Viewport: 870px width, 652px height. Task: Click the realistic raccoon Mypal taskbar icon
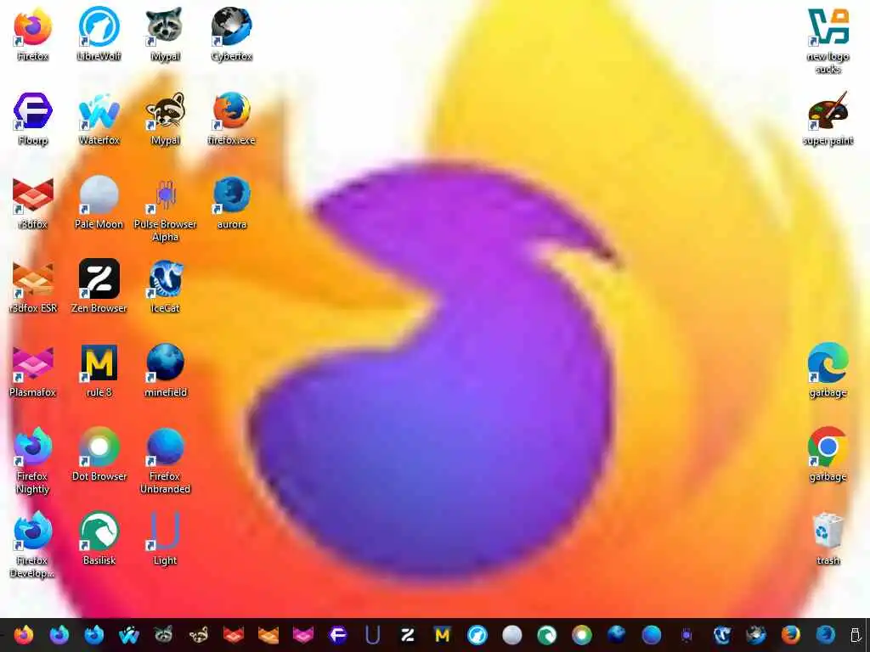click(164, 635)
